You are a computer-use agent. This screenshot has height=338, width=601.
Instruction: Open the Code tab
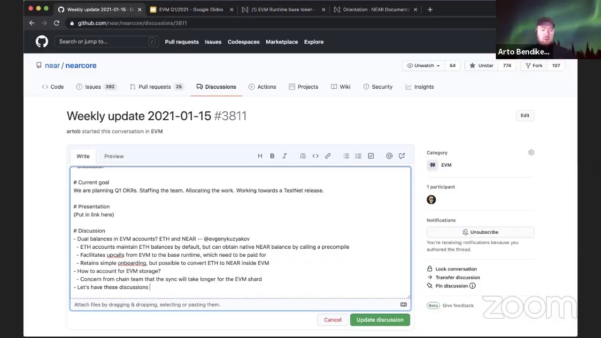[x=53, y=87]
